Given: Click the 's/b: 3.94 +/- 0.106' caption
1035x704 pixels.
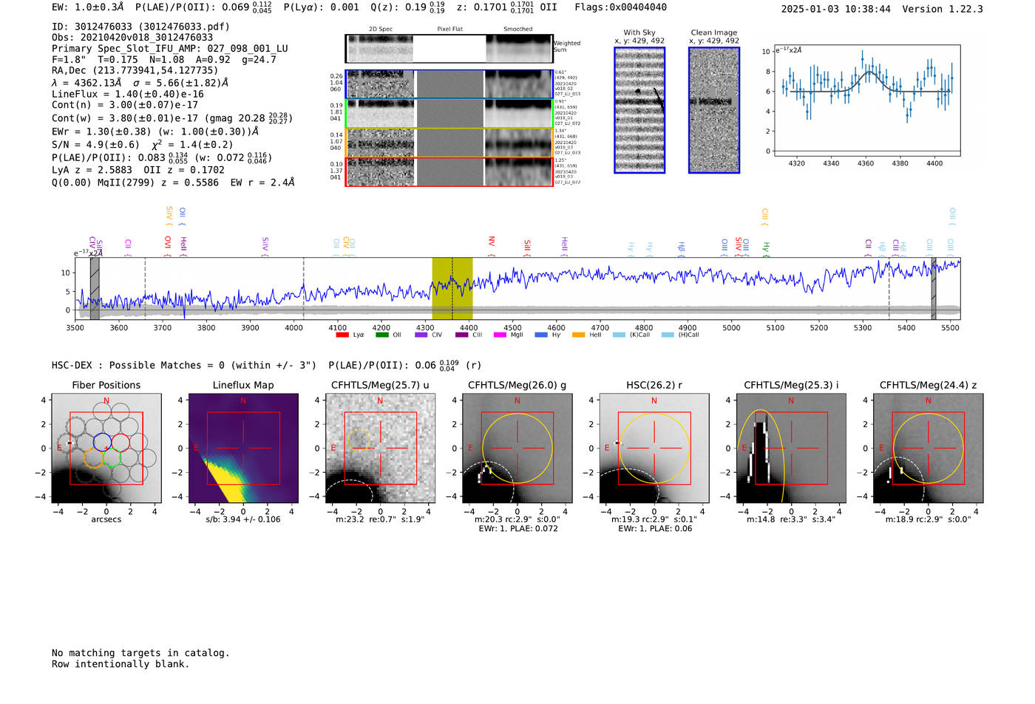Looking at the screenshot, I should click(x=243, y=519).
